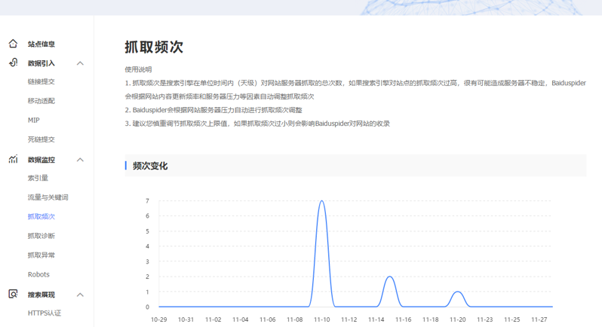Open 抓取诊断 sidebar item
This screenshot has height=327, width=602.
pyautogui.click(x=41, y=236)
